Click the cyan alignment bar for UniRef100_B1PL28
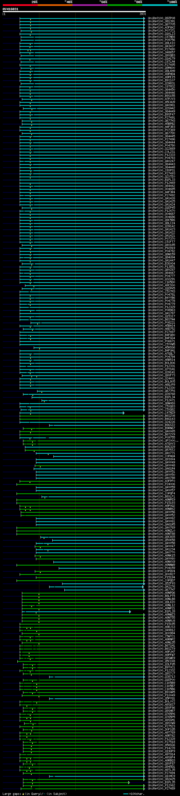Screen dimensions: 180x796 (x=76, y=612)
